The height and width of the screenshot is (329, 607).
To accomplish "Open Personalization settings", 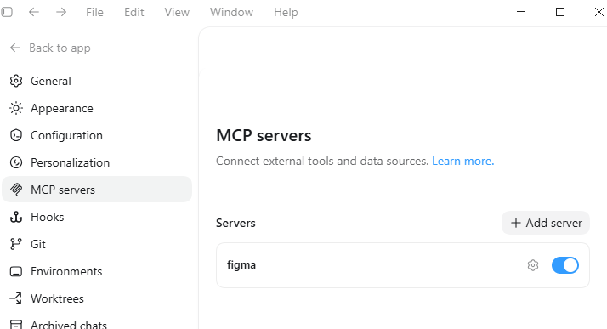I will pyautogui.click(x=97, y=162).
